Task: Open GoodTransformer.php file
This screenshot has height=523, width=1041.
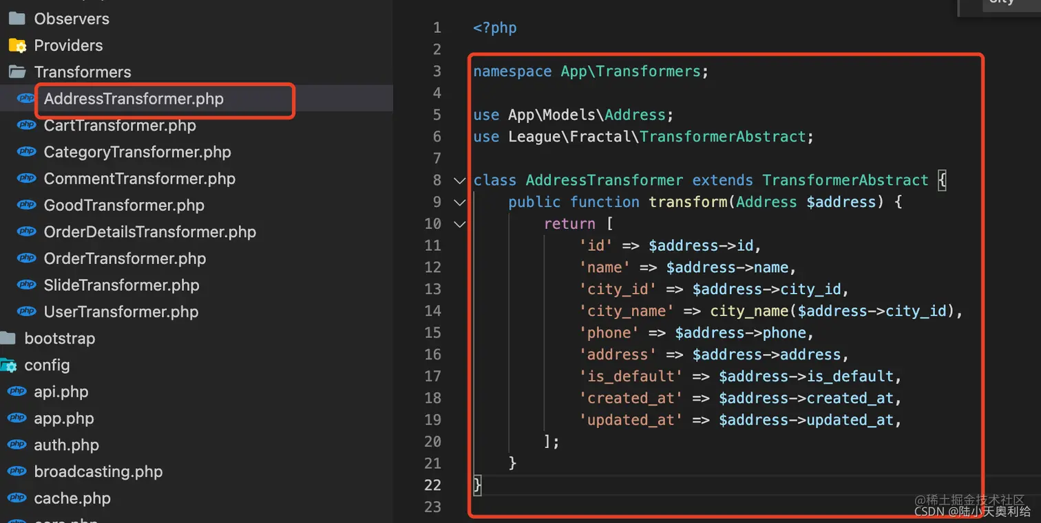Action: point(124,205)
